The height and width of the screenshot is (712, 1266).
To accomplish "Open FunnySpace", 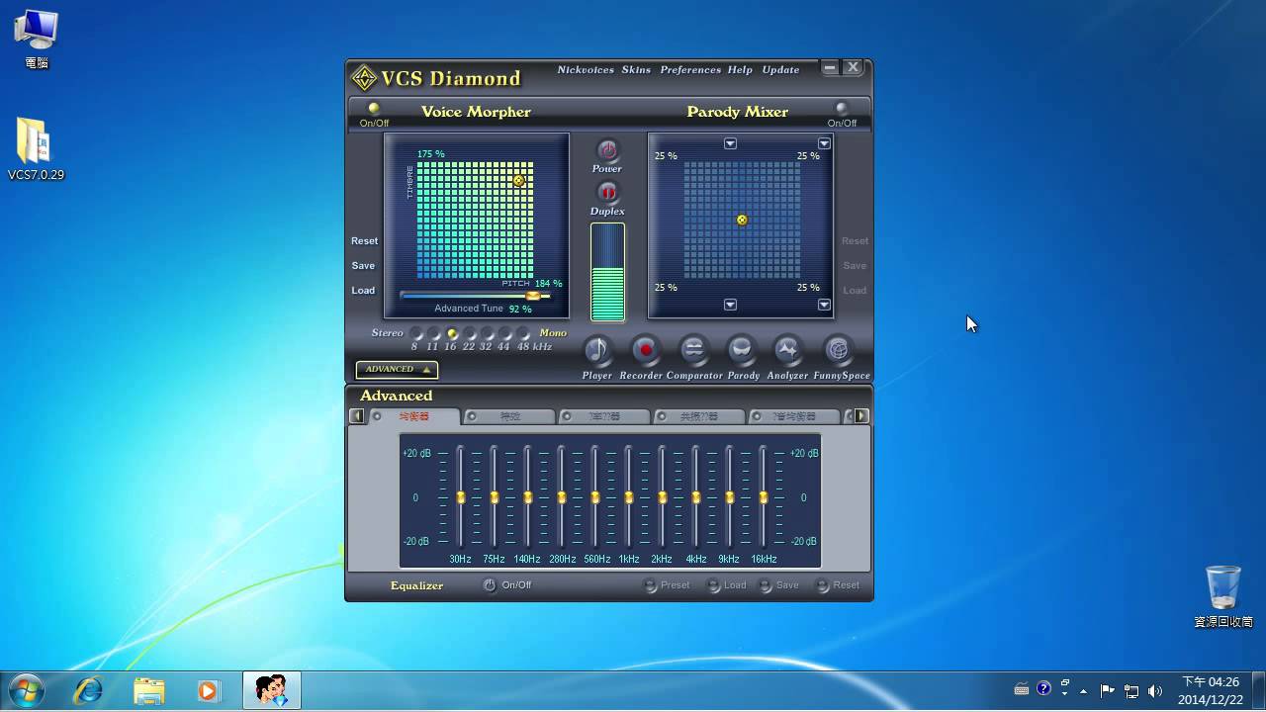I will click(838, 349).
